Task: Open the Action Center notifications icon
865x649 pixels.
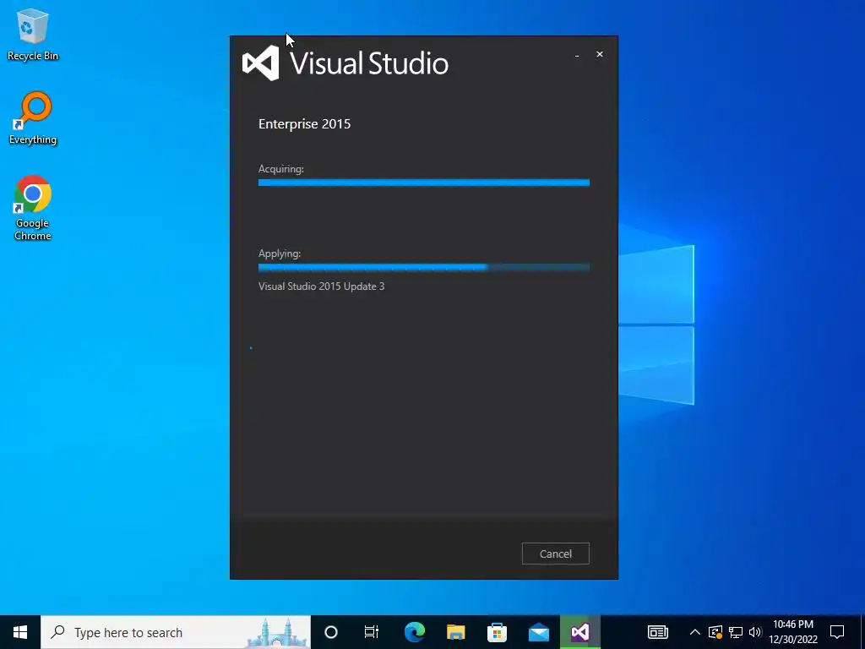Action: pos(837,632)
